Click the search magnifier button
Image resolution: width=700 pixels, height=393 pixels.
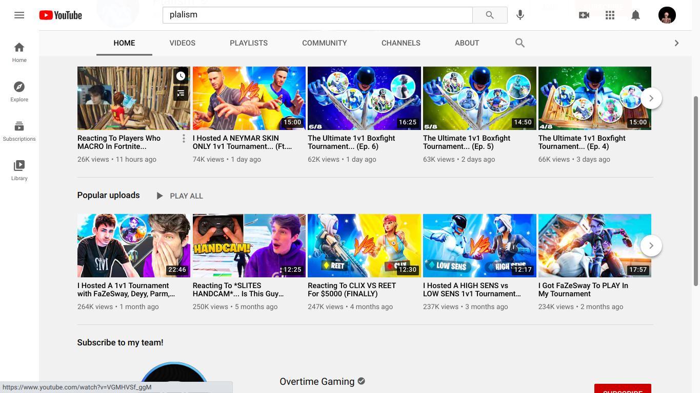coord(490,15)
